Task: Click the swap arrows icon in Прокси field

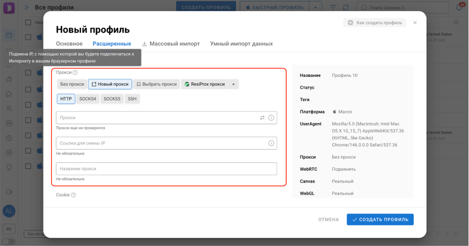Action: 263,118
